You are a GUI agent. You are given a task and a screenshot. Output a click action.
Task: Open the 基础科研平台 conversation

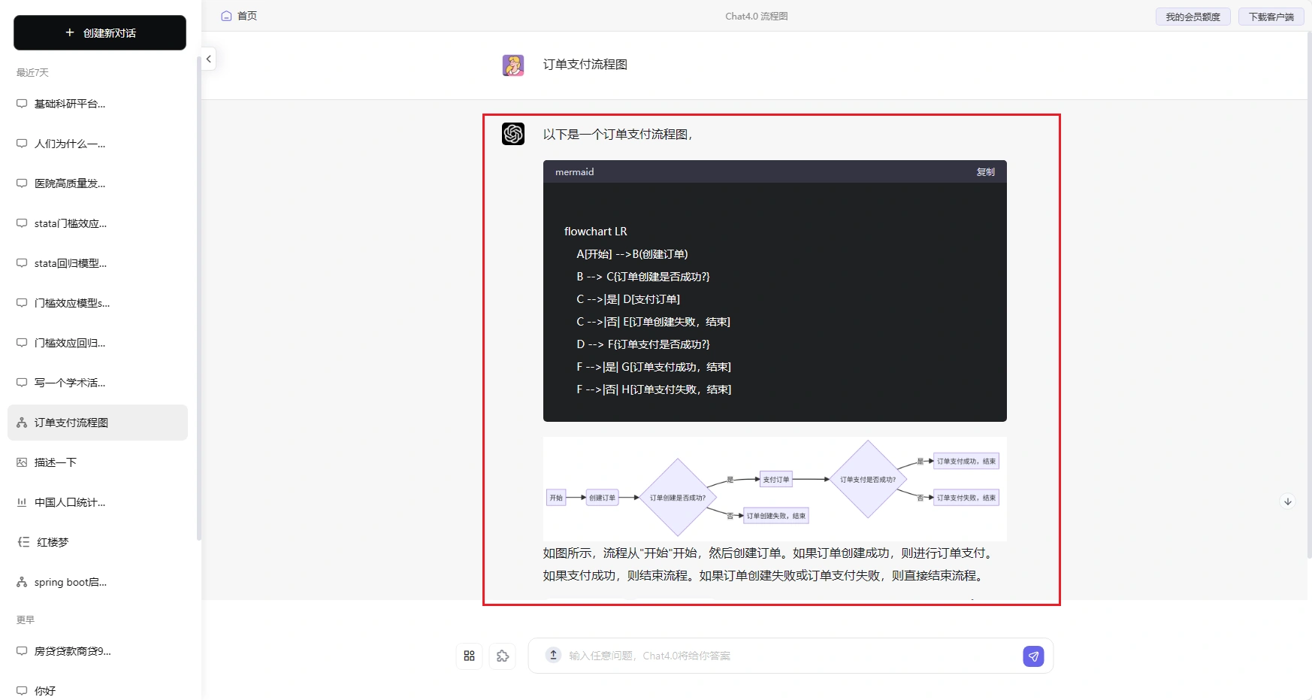[x=98, y=104]
